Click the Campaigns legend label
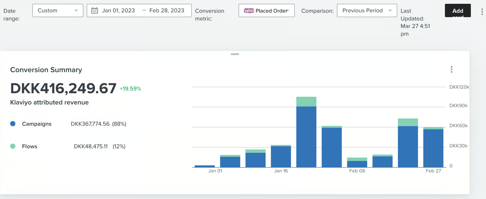Viewport: 486px width, 199px height. point(37,124)
